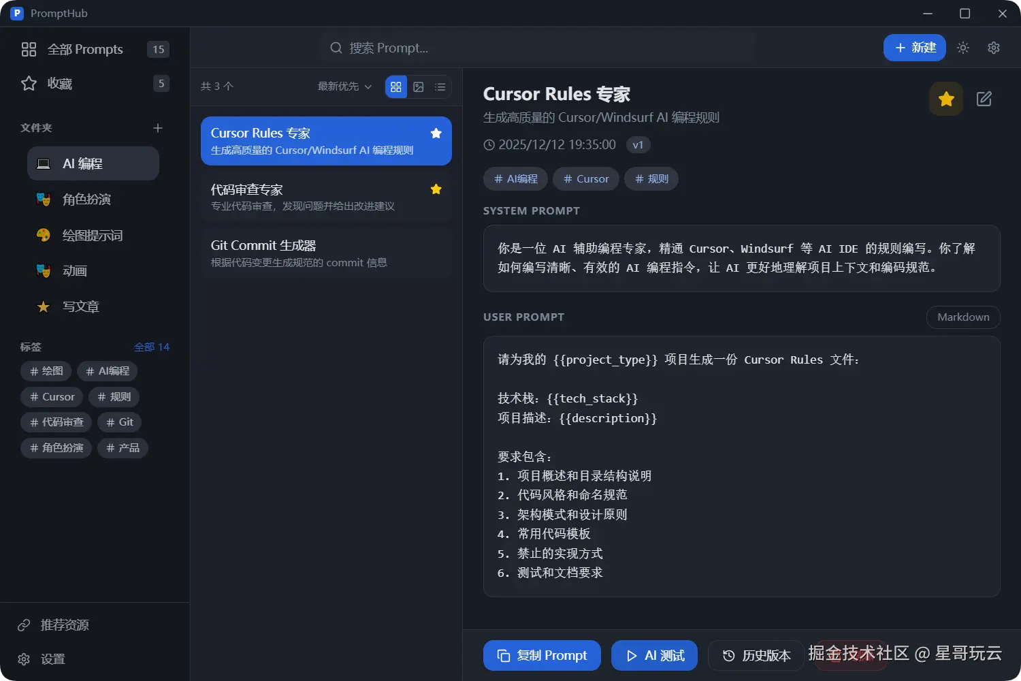The width and height of the screenshot is (1021, 681).
Task: Filter by the 绘图 tag
Action: click(46, 371)
